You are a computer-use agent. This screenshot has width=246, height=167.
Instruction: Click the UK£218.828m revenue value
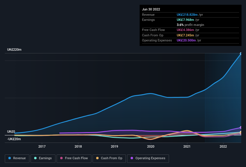(x=187, y=15)
